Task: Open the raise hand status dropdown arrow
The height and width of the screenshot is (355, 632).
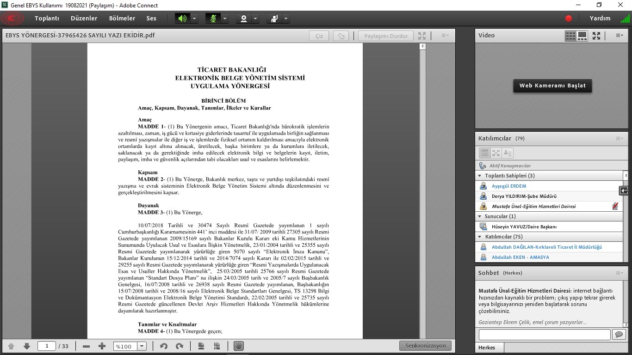Action: point(286,18)
